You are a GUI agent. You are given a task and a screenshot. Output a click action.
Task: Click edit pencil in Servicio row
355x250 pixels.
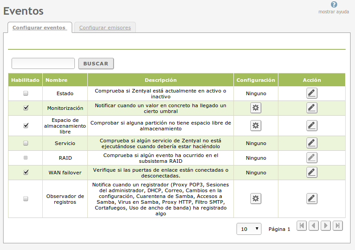coord(312,143)
